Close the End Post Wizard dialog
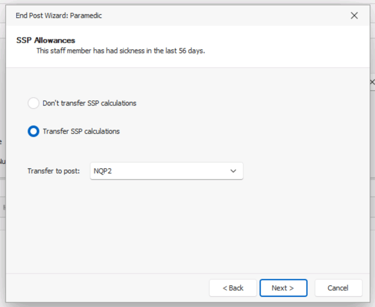Screen dimensions: 375x307 pyautogui.click(x=354, y=16)
